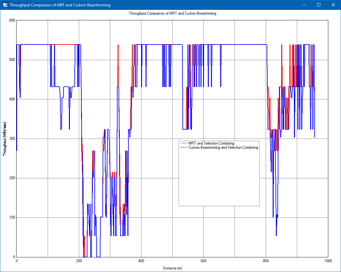Click the 100 tick label on the y-axis
This screenshot has width=341, height=272.
click(x=12, y=217)
